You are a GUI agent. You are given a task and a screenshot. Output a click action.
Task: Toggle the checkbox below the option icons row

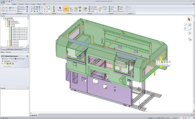pyautogui.click(x=2, y=66)
